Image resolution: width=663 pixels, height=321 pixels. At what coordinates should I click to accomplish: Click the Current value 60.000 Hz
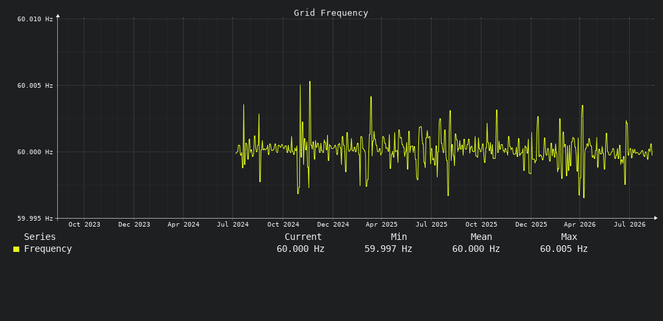tap(301, 249)
